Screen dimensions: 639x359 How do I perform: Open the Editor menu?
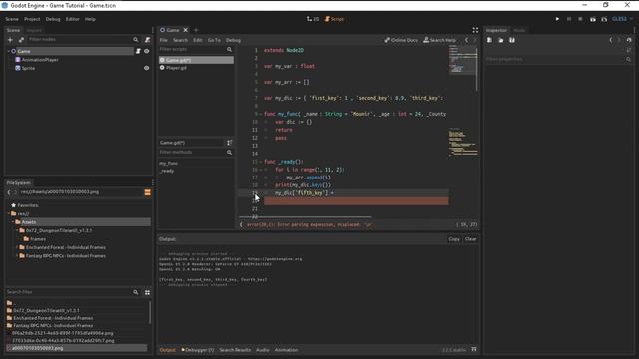[72, 19]
